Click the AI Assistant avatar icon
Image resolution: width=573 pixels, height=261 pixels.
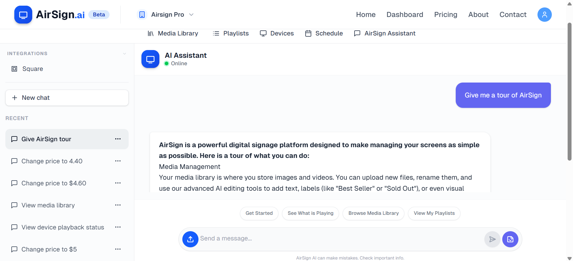tap(150, 59)
